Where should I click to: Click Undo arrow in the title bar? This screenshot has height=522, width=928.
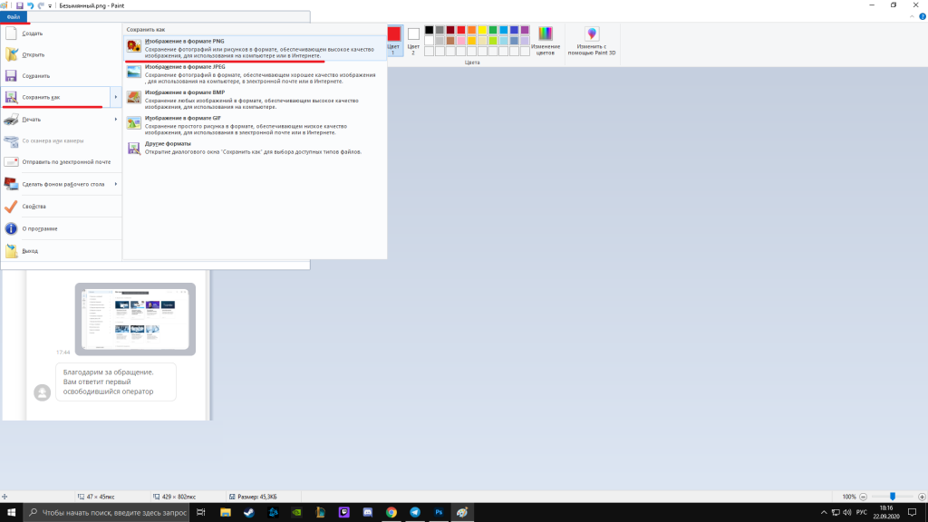30,5
